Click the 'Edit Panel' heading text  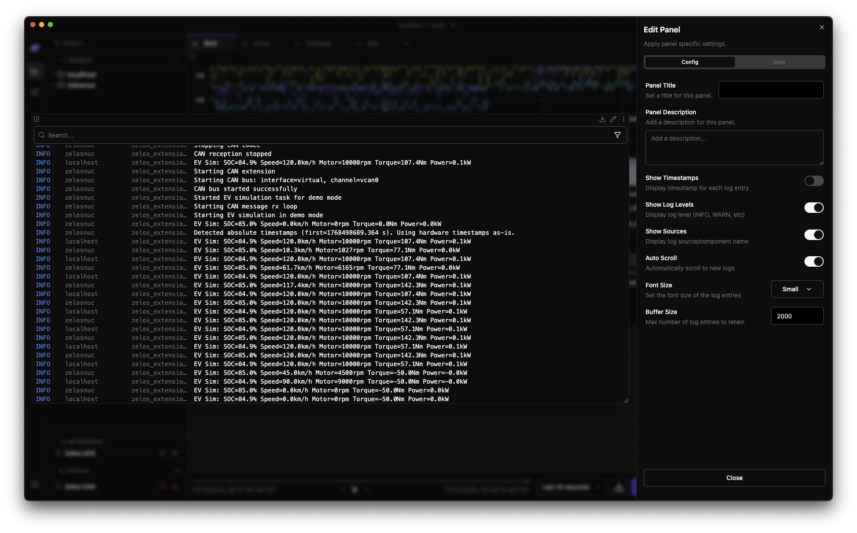(662, 30)
